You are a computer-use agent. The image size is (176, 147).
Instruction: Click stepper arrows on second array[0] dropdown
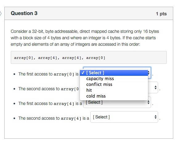click(x=155, y=87)
